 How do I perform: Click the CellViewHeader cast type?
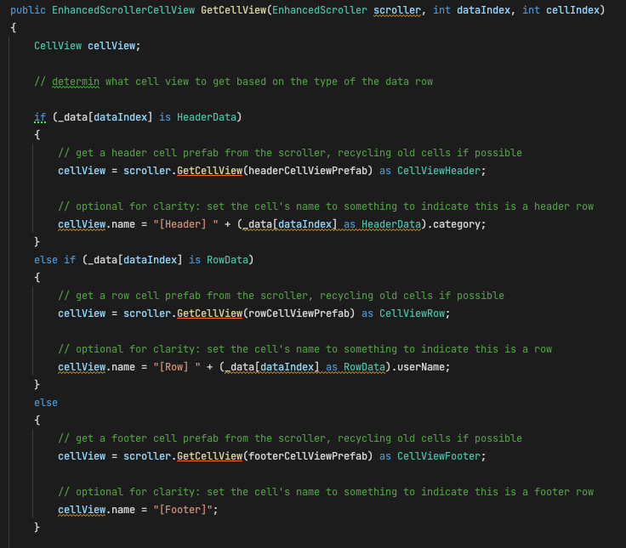point(439,171)
